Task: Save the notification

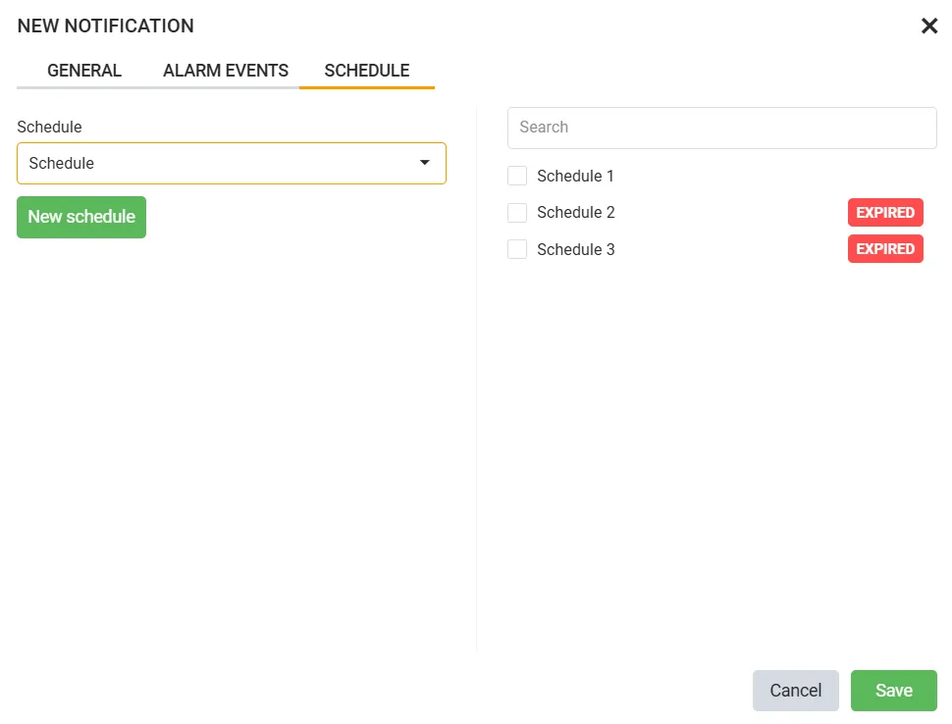Action: tap(894, 690)
